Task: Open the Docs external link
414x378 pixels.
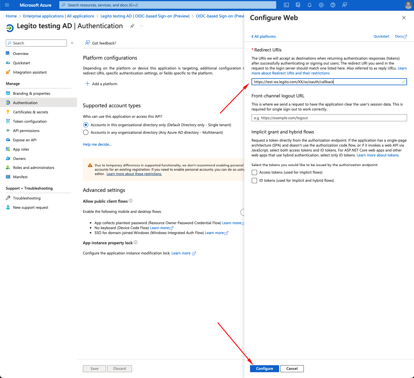Action: click(x=401, y=36)
